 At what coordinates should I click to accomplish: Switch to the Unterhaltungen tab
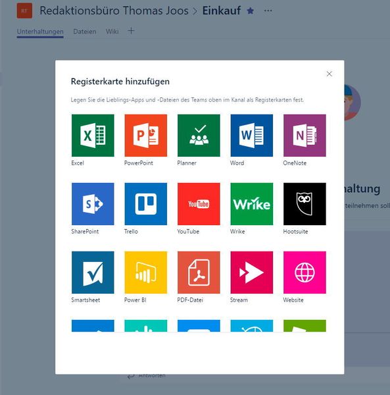40,32
